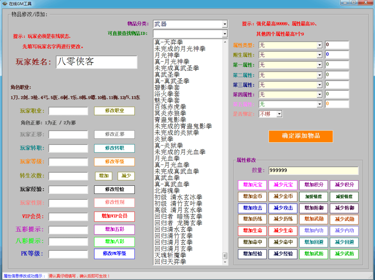The width and height of the screenshot is (375, 280).
Task: Click the 增加八彩 button
Action: [x=114, y=242]
